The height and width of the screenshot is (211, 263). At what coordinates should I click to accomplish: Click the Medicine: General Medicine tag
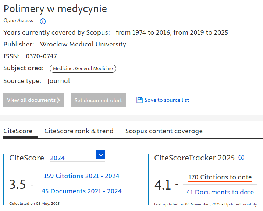[x=83, y=68]
